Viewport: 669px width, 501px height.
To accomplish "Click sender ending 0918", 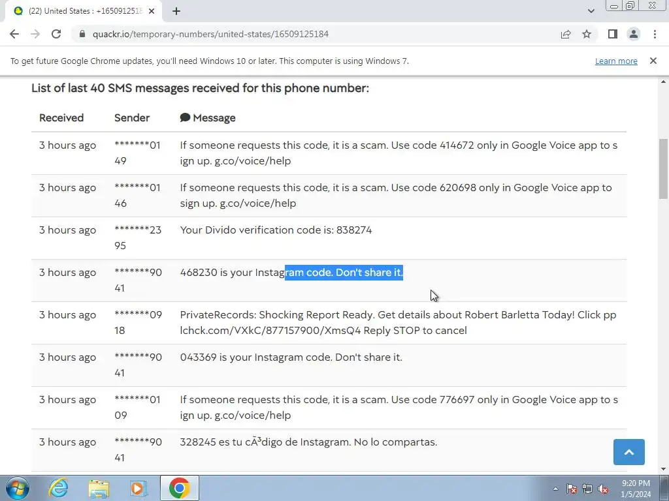I will 138,323.
